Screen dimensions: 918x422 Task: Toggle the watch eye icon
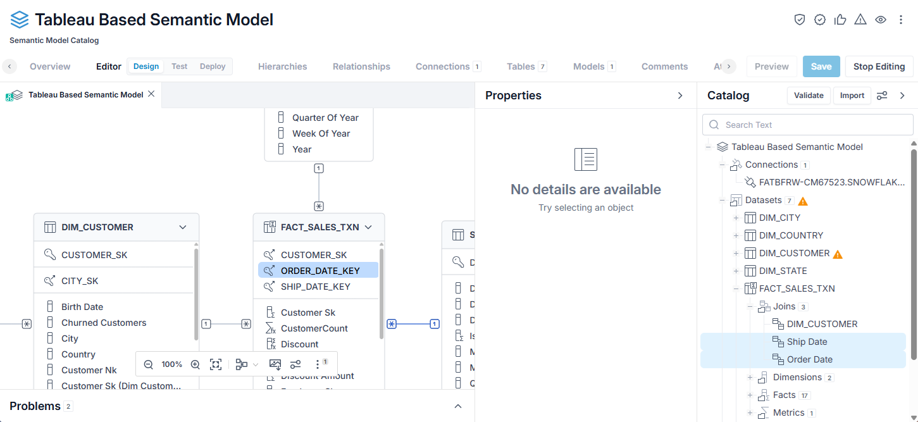tap(881, 20)
